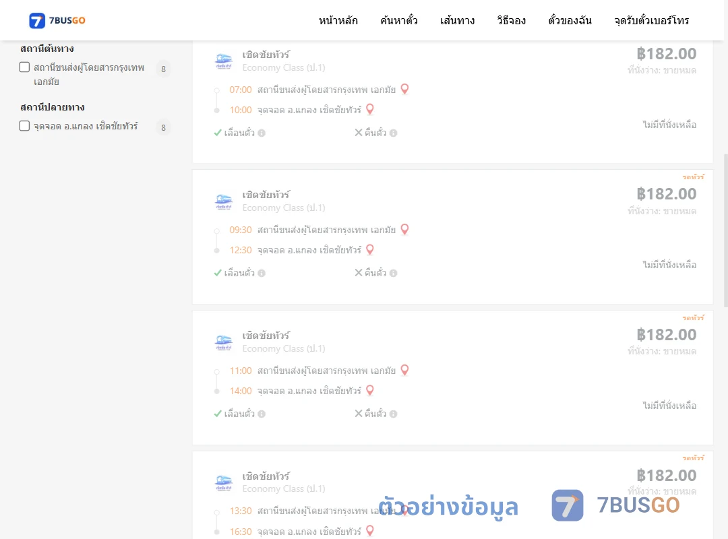The image size is (728, 539).
Task: Click the X icon beside คืนตั๋ว on 09:30 trip
Action: (359, 272)
